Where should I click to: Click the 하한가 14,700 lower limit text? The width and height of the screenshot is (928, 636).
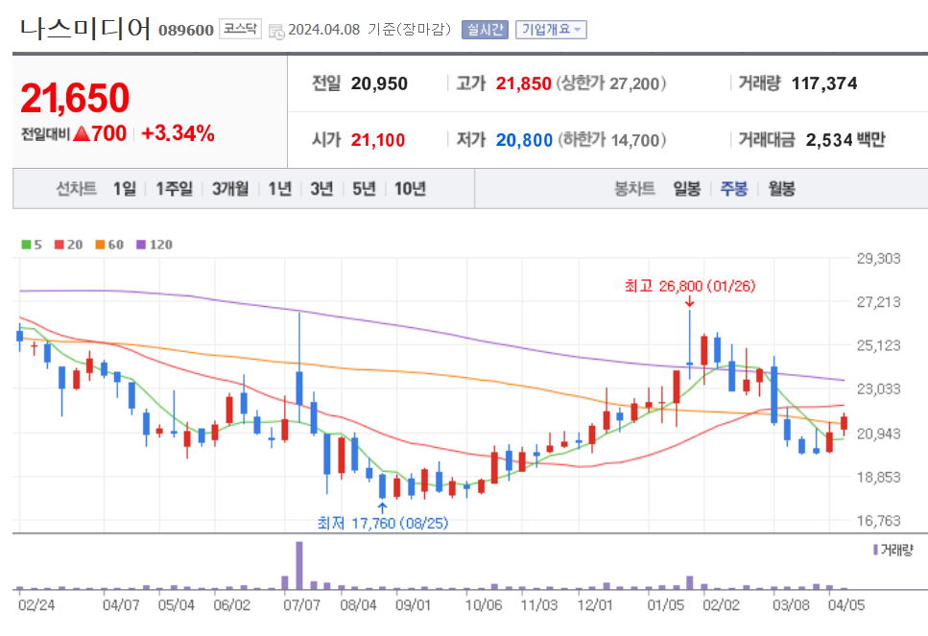[610, 140]
